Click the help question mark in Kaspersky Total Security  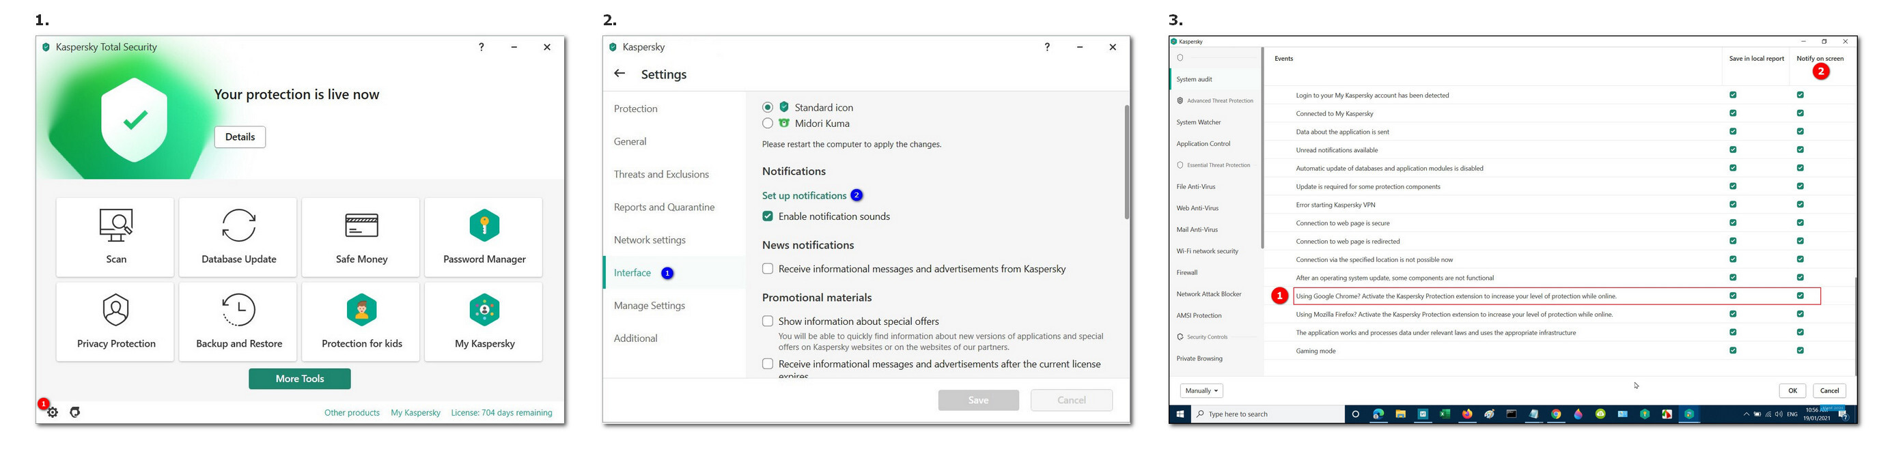482,47
